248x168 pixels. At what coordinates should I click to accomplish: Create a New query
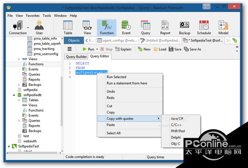(144, 49)
